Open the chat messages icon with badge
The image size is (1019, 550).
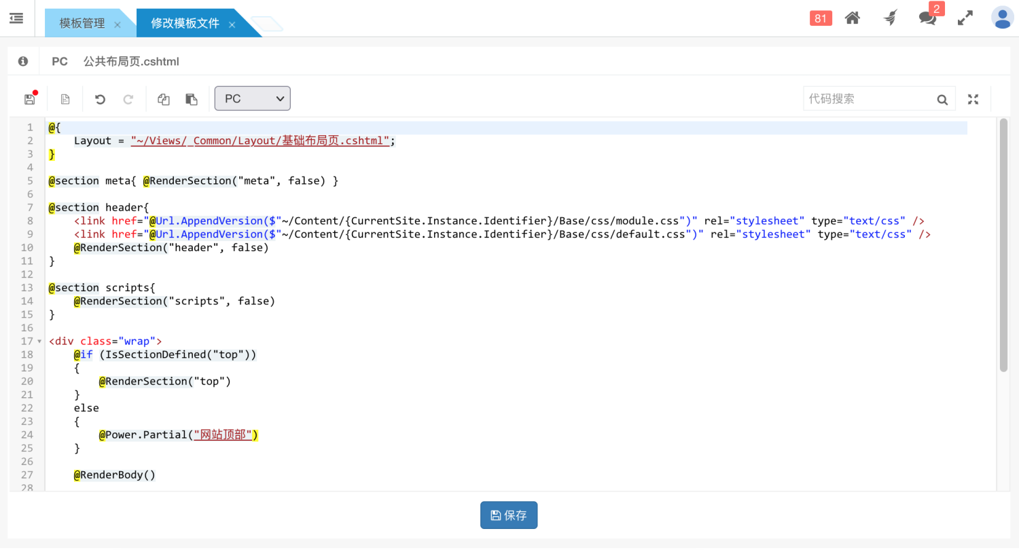(927, 18)
